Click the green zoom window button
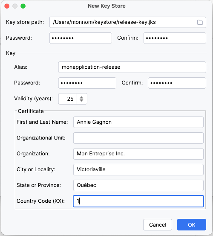The width and height of the screenshot is (213, 236). tap(23, 6)
